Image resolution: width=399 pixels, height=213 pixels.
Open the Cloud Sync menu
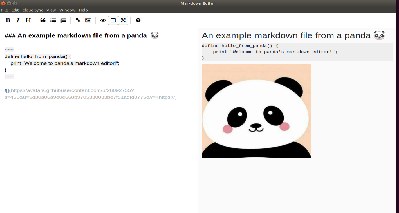[x=33, y=10]
